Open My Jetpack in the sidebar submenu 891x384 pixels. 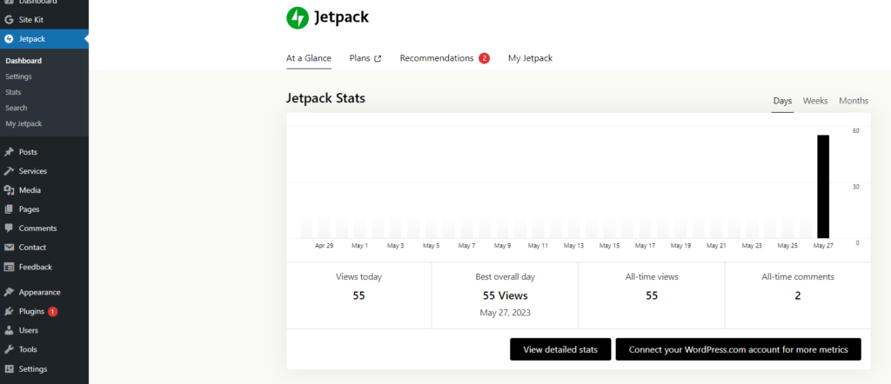coord(23,123)
